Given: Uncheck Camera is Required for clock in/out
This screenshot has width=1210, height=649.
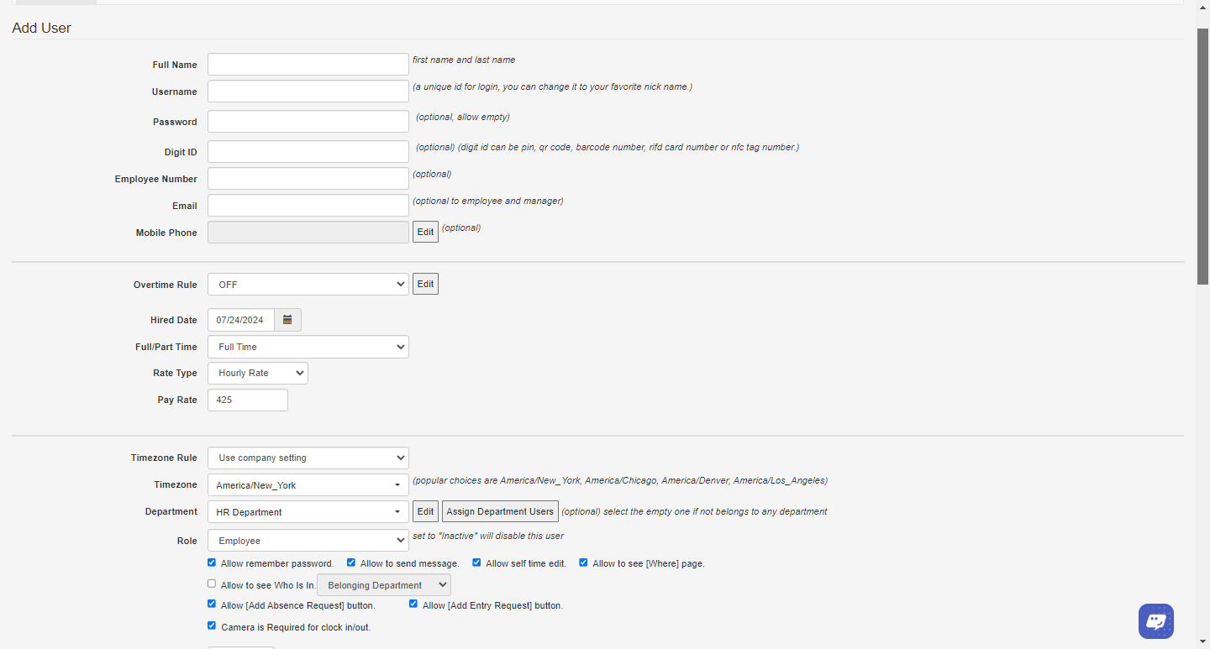Looking at the screenshot, I should [212, 625].
